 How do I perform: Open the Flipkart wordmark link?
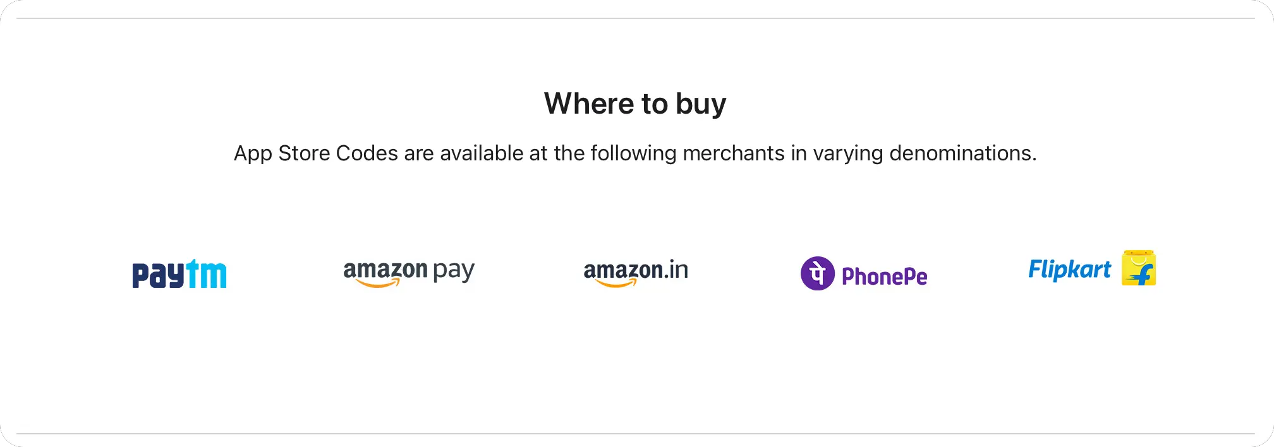(1069, 270)
